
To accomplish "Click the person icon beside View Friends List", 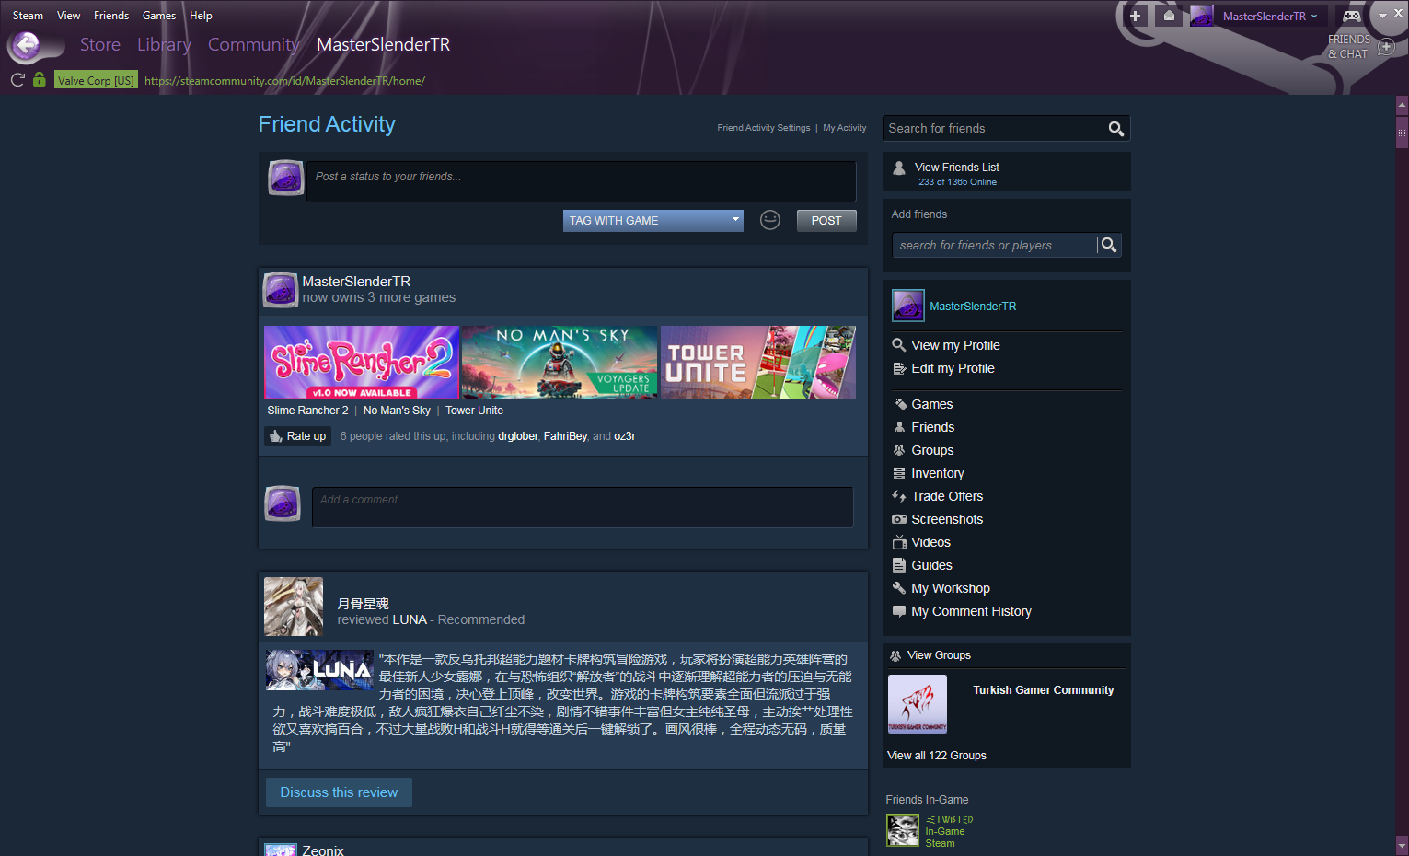I will click(x=899, y=168).
